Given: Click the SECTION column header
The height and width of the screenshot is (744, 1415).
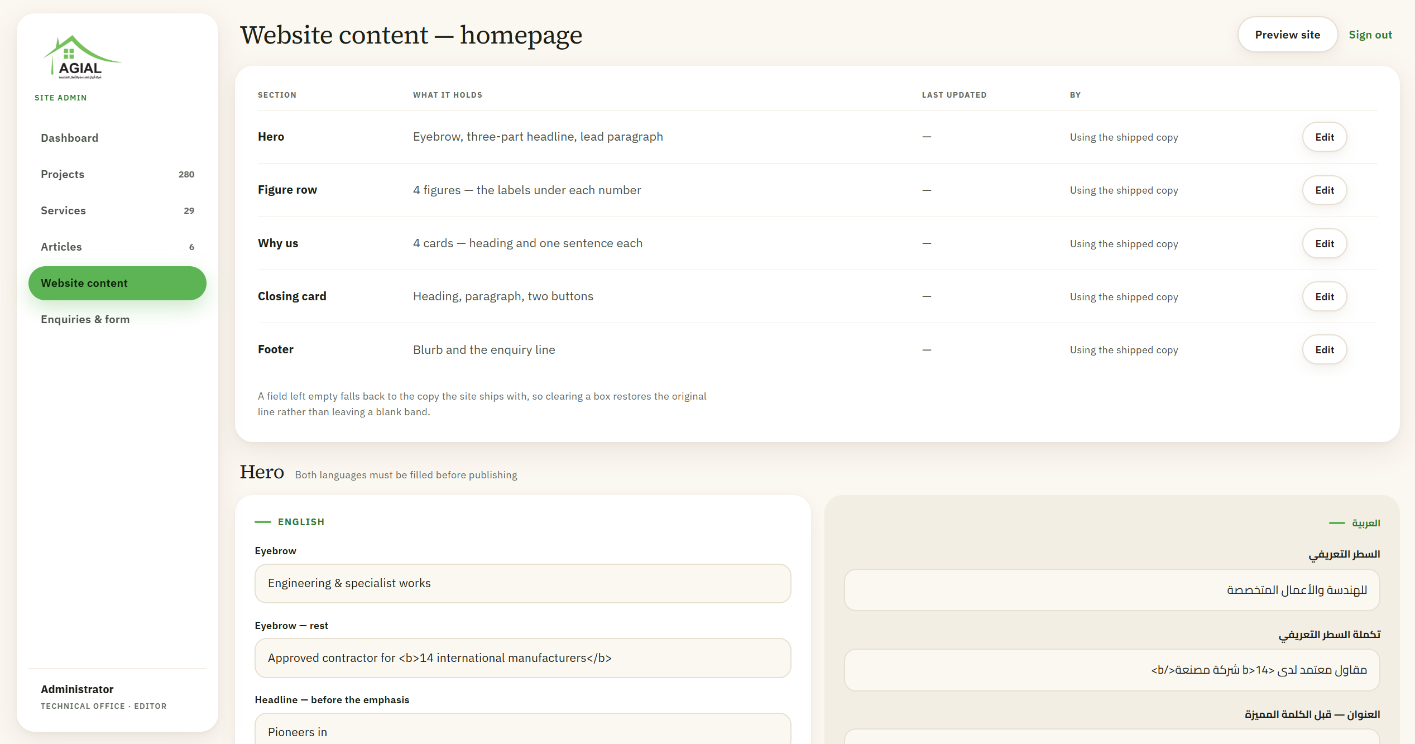Looking at the screenshot, I should click(277, 95).
